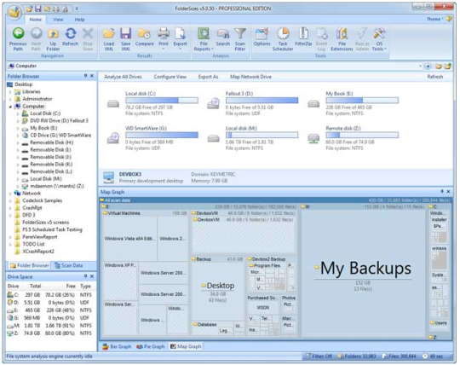
Task: Open the Options dialog
Action: click(262, 37)
